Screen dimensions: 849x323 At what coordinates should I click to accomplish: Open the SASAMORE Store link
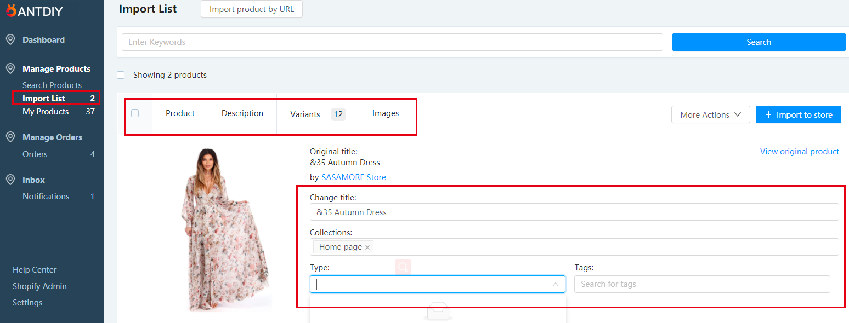[354, 177]
